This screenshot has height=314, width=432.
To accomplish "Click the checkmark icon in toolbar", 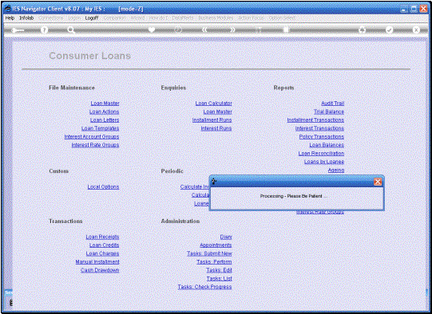I will (389, 30).
